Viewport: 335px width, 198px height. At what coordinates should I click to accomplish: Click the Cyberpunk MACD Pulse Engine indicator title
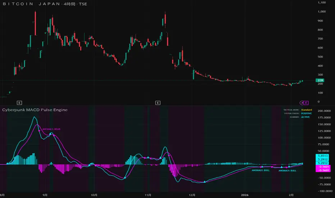point(35,110)
